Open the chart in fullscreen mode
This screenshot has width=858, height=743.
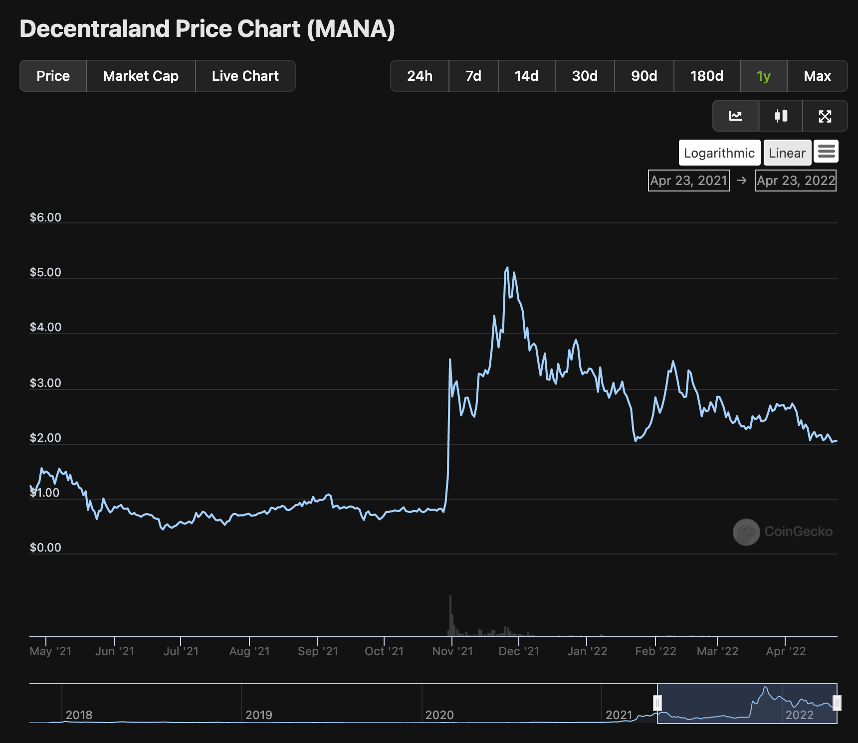(x=825, y=116)
